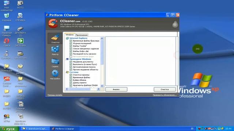Viewport: 234px width, 131px height.
Task: Switch to the Windows tab
Action: click(69, 35)
